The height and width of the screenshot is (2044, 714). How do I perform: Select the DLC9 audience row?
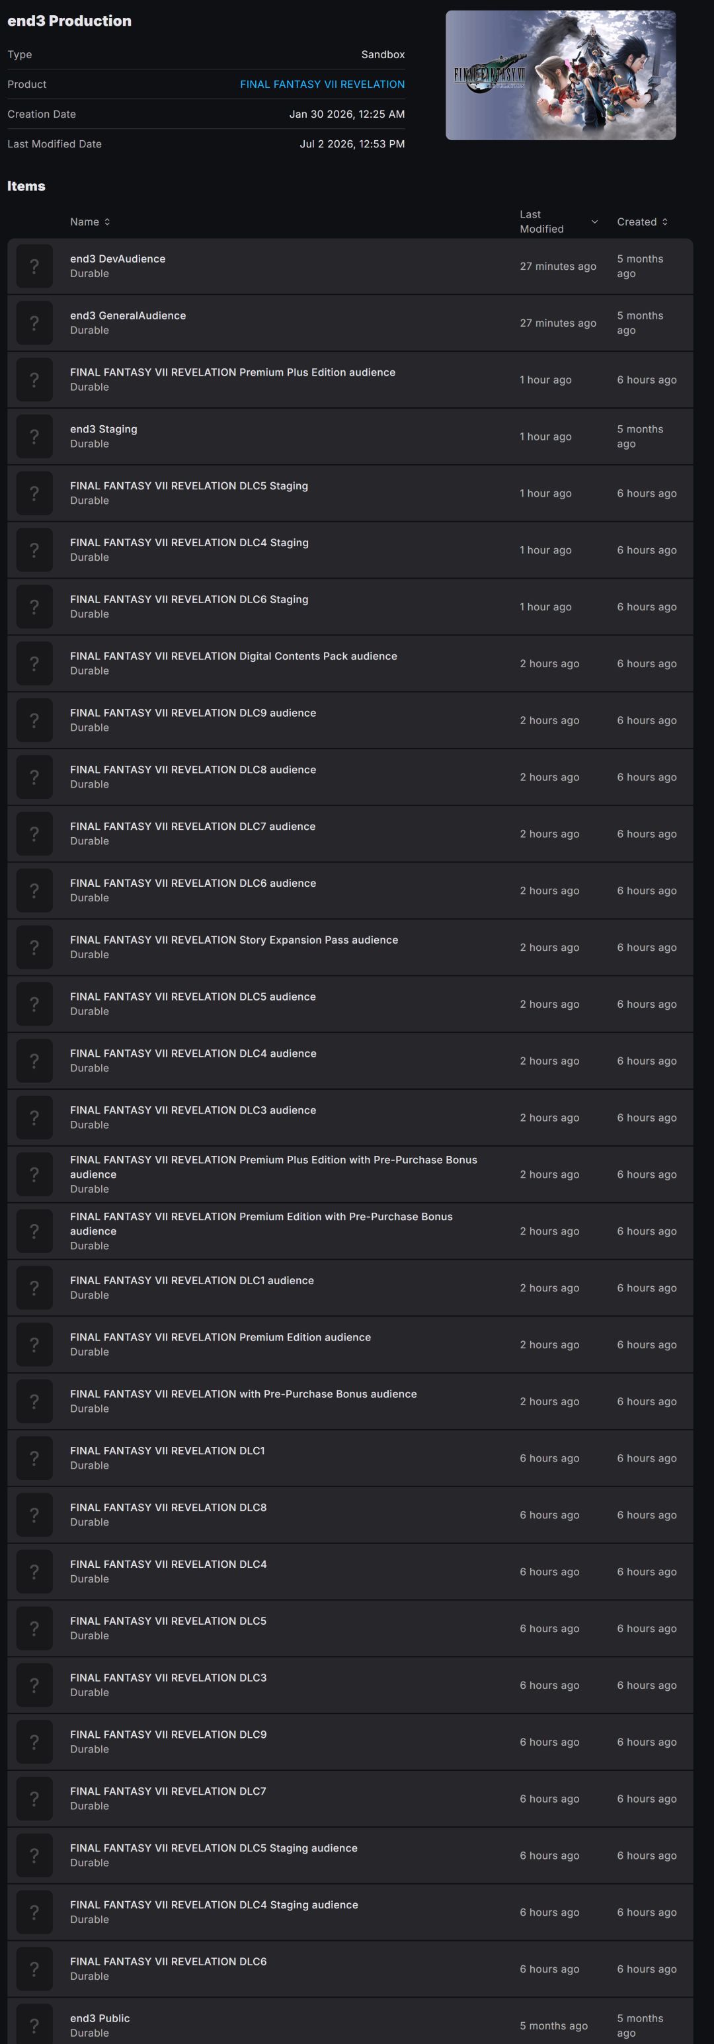pos(350,721)
